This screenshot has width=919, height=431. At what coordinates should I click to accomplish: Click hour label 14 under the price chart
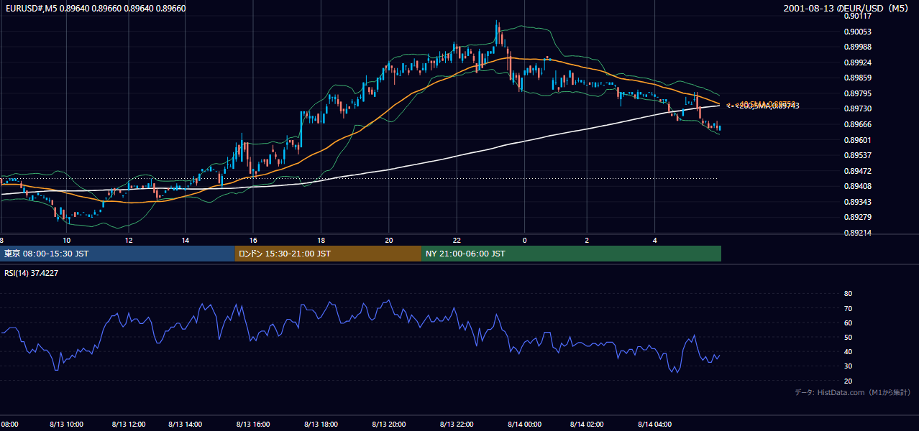click(x=185, y=240)
